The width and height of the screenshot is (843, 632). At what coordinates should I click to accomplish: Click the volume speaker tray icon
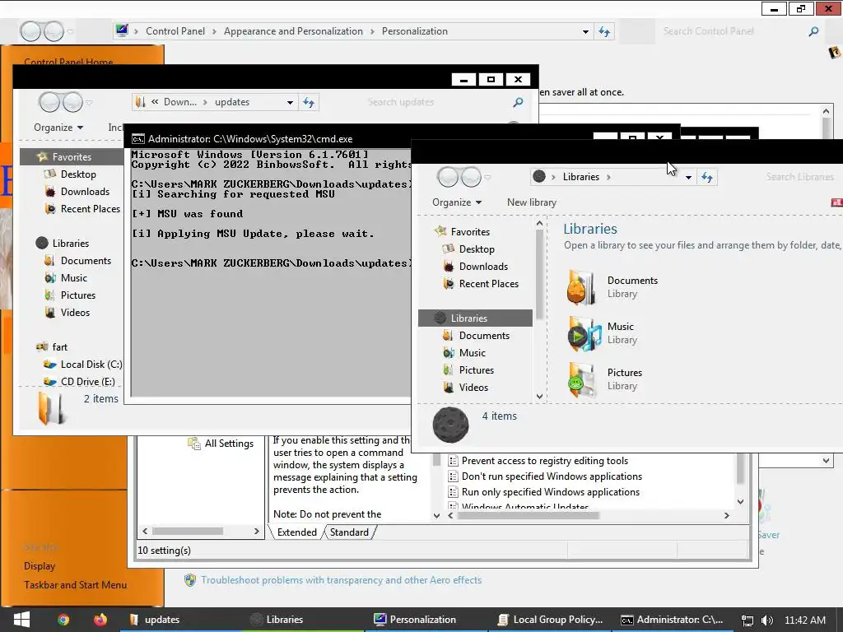point(767,620)
